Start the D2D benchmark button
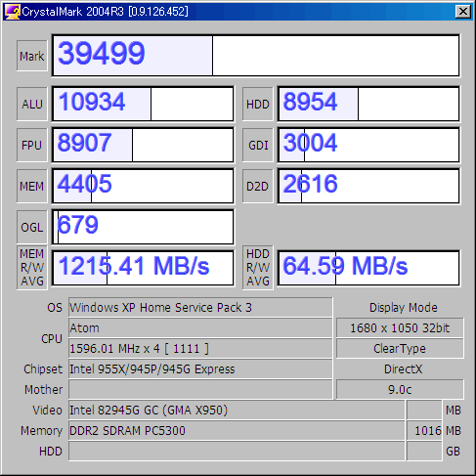Image resolution: width=476 pixels, height=476 pixels. coord(258,186)
